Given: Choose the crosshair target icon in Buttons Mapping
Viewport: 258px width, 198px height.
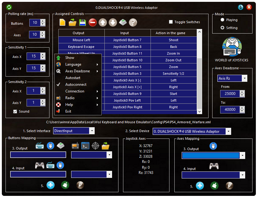Looking at the screenshot, I should pos(96,146).
